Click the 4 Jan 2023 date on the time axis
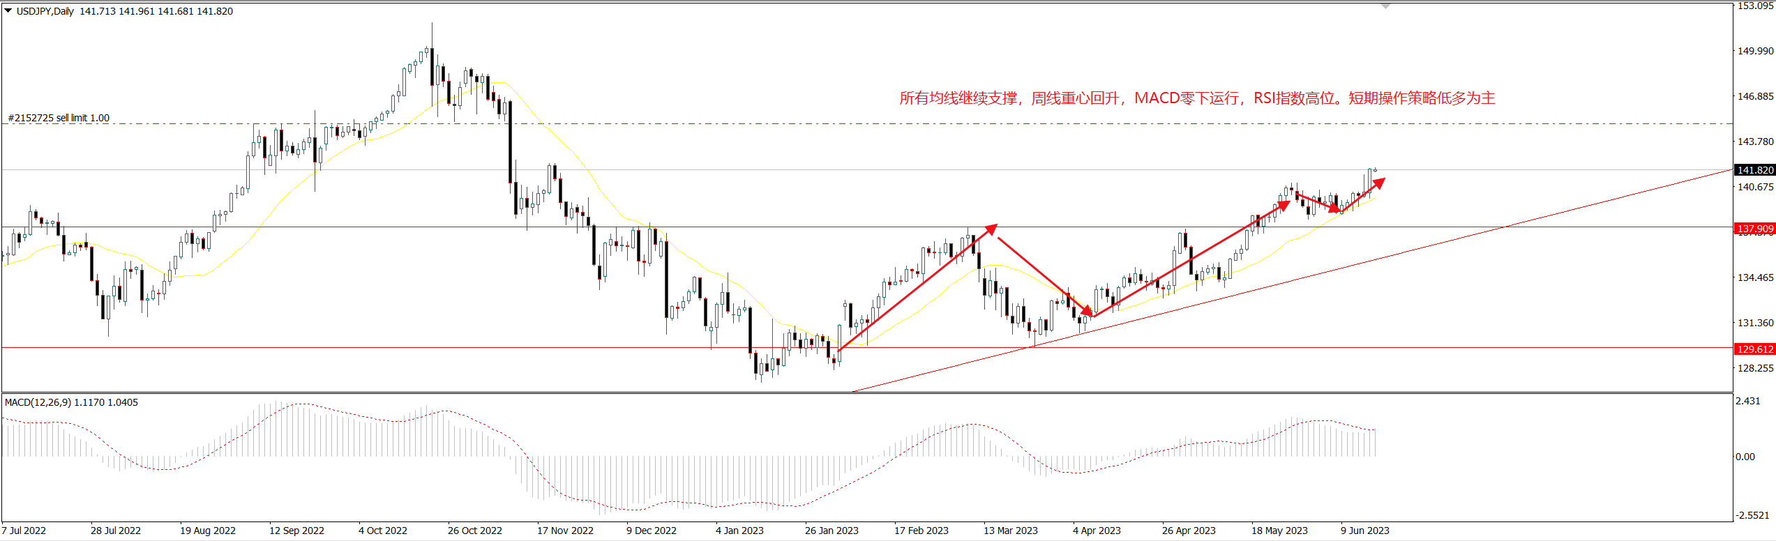 pos(739,531)
